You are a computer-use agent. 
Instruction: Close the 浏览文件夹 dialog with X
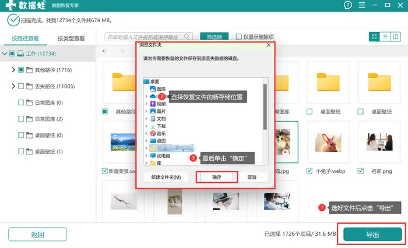(x=269, y=45)
